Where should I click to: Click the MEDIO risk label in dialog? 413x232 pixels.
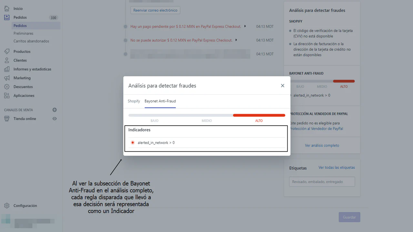pyautogui.click(x=207, y=121)
